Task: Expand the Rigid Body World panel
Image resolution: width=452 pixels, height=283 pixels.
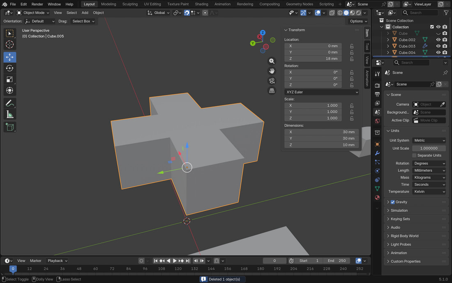Action: click(x=404, y=236)
